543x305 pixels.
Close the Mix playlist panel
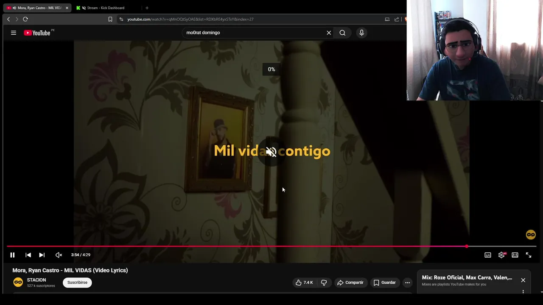tap(523, 280)
